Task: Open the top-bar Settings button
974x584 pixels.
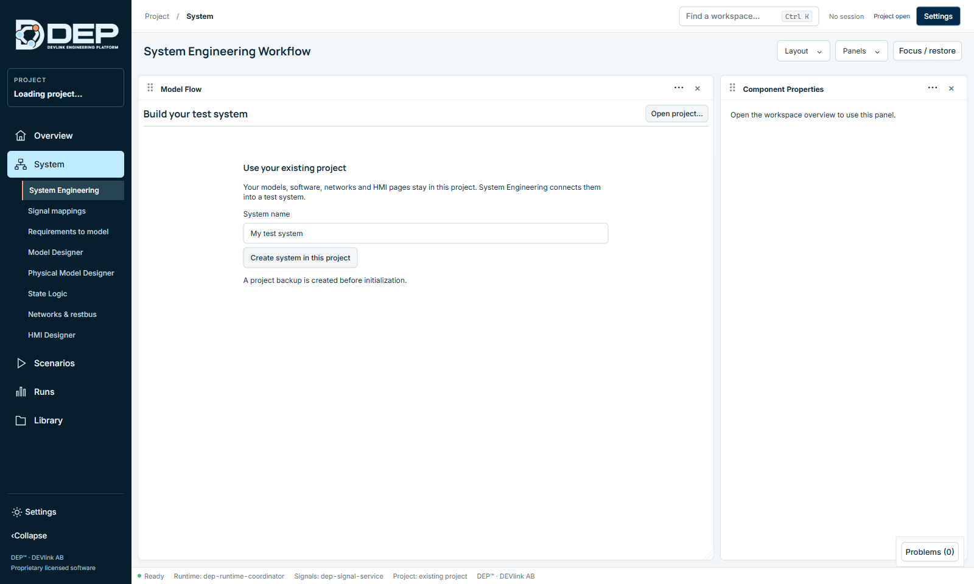Action: (938, 16)
